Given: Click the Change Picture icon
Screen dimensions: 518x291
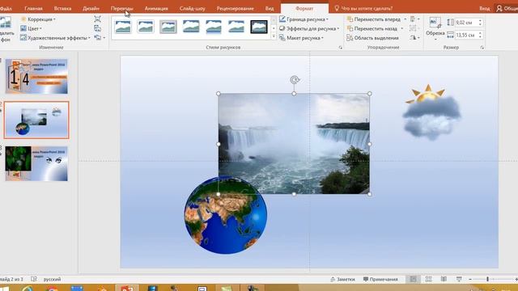Looking at the screenshot, I should point(97,28).
